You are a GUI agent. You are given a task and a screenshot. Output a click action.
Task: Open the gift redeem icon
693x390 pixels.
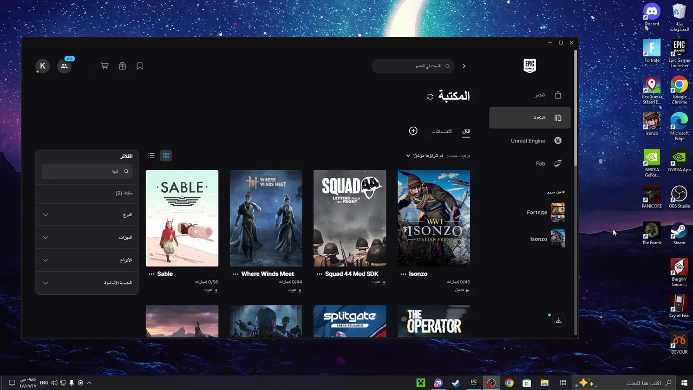[x=122, y=66]
